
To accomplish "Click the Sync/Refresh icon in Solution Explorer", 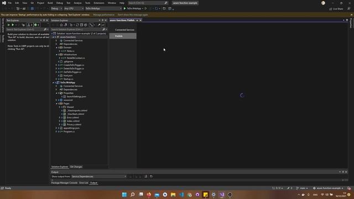I will 77,25.
